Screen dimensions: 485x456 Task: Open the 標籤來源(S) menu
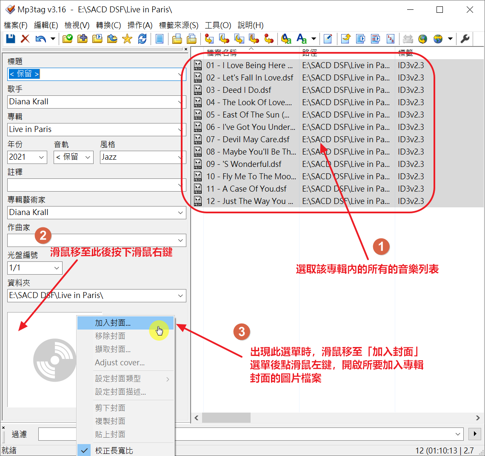click(179, 25)
